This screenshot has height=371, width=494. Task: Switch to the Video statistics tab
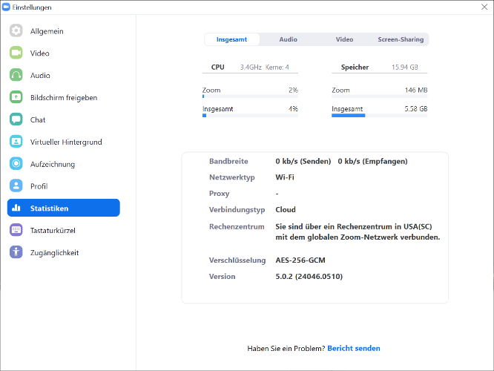click(x=344, y=39)
